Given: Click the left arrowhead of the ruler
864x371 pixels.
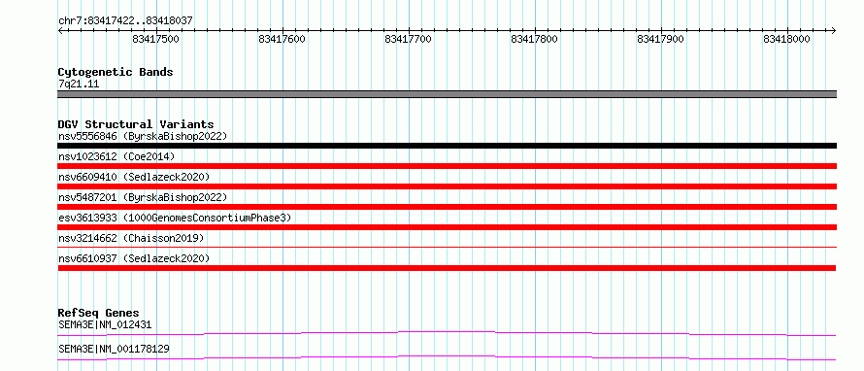Looking at the screenshot, I should point(60,30).
